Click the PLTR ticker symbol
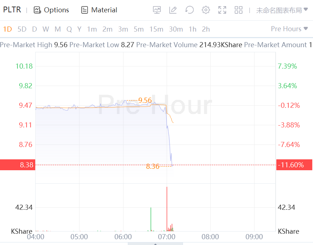 12,10
